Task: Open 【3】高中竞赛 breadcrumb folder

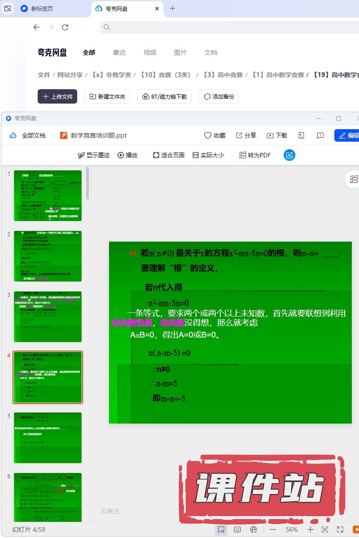Action: pos(221,75)
